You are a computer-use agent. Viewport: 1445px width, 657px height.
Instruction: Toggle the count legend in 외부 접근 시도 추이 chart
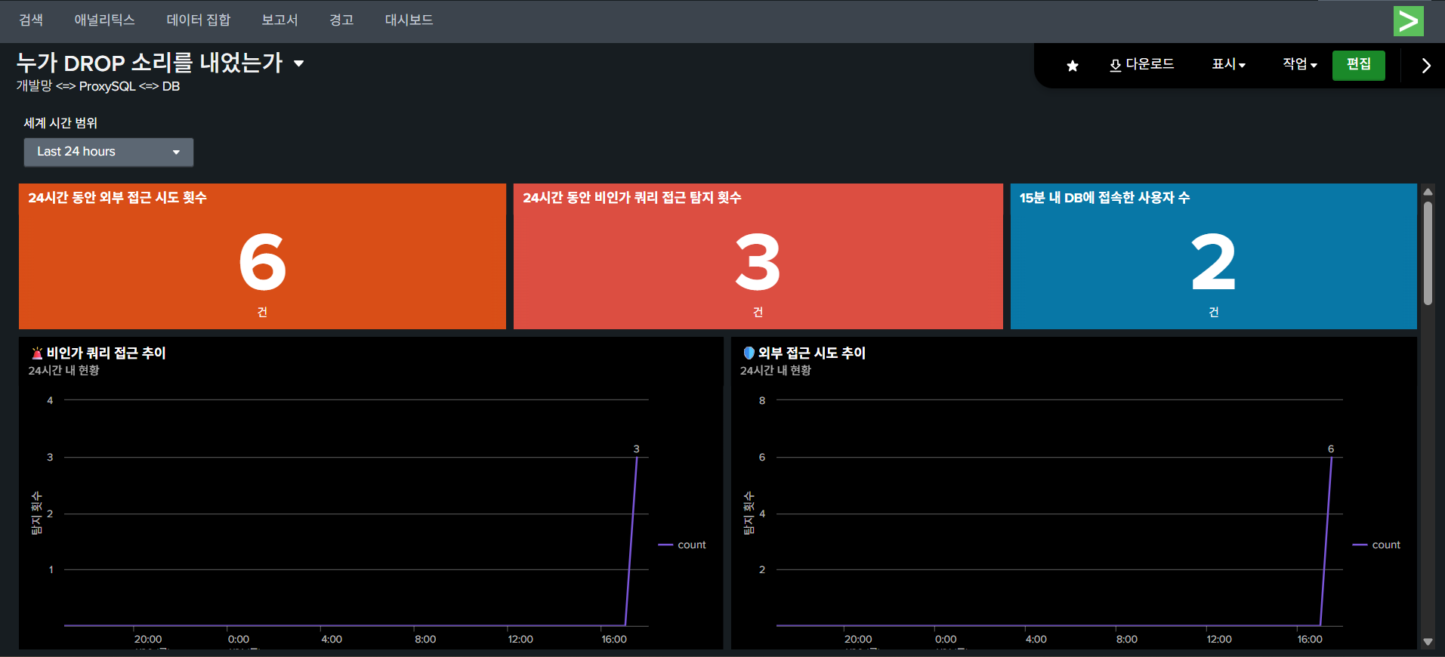click(x=1376, y=544)
